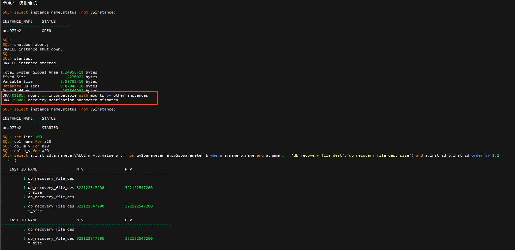
Task: Click the "col m_v for a20" command
Action: (x=31, y=146)
